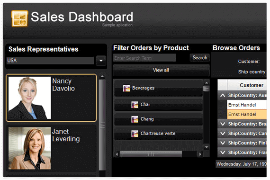Focus the Enter Search Term field
This screenshot has height=180, width=270.
[x=144, y=58]
